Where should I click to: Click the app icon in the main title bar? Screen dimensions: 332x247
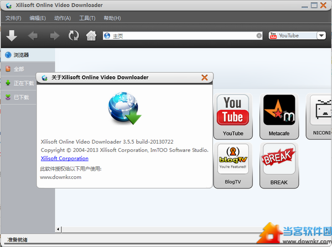coord(9,6)
